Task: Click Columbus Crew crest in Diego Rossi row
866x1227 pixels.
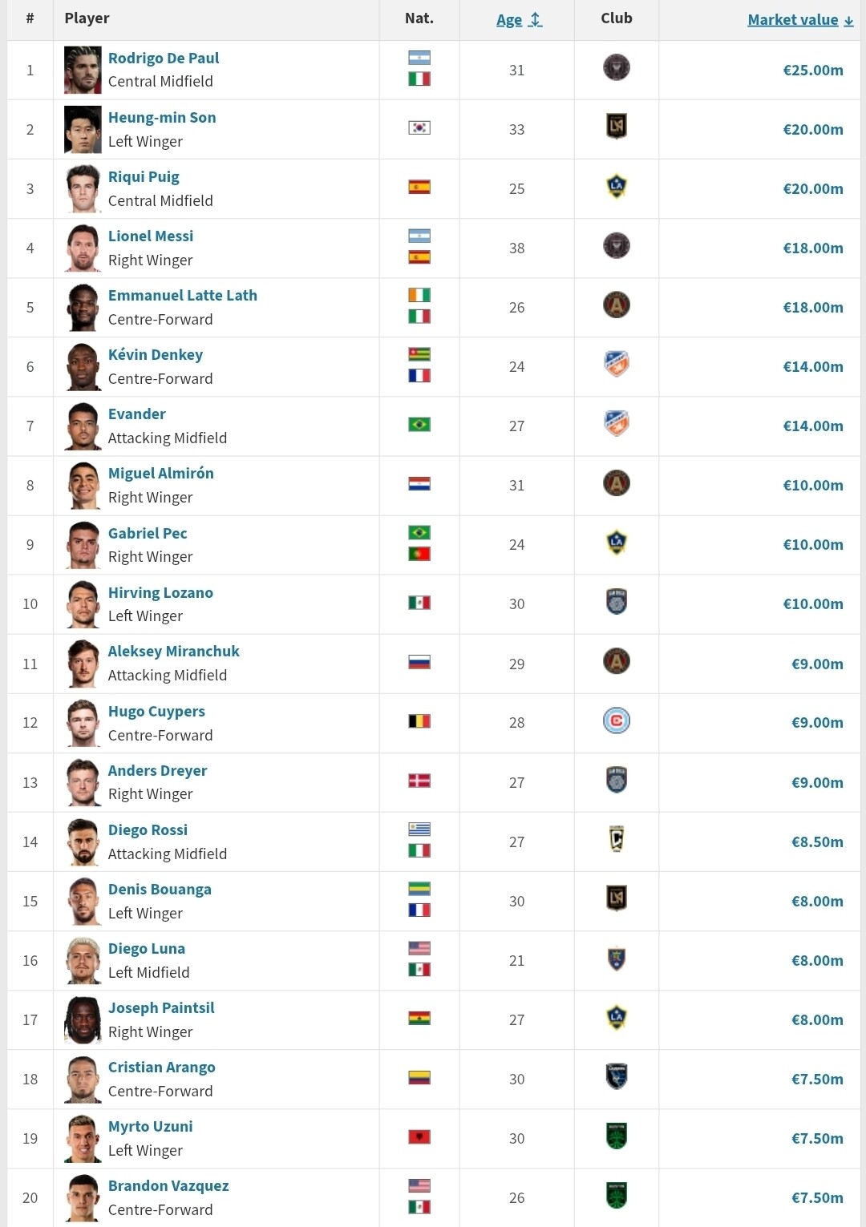Action: [616, 840]
